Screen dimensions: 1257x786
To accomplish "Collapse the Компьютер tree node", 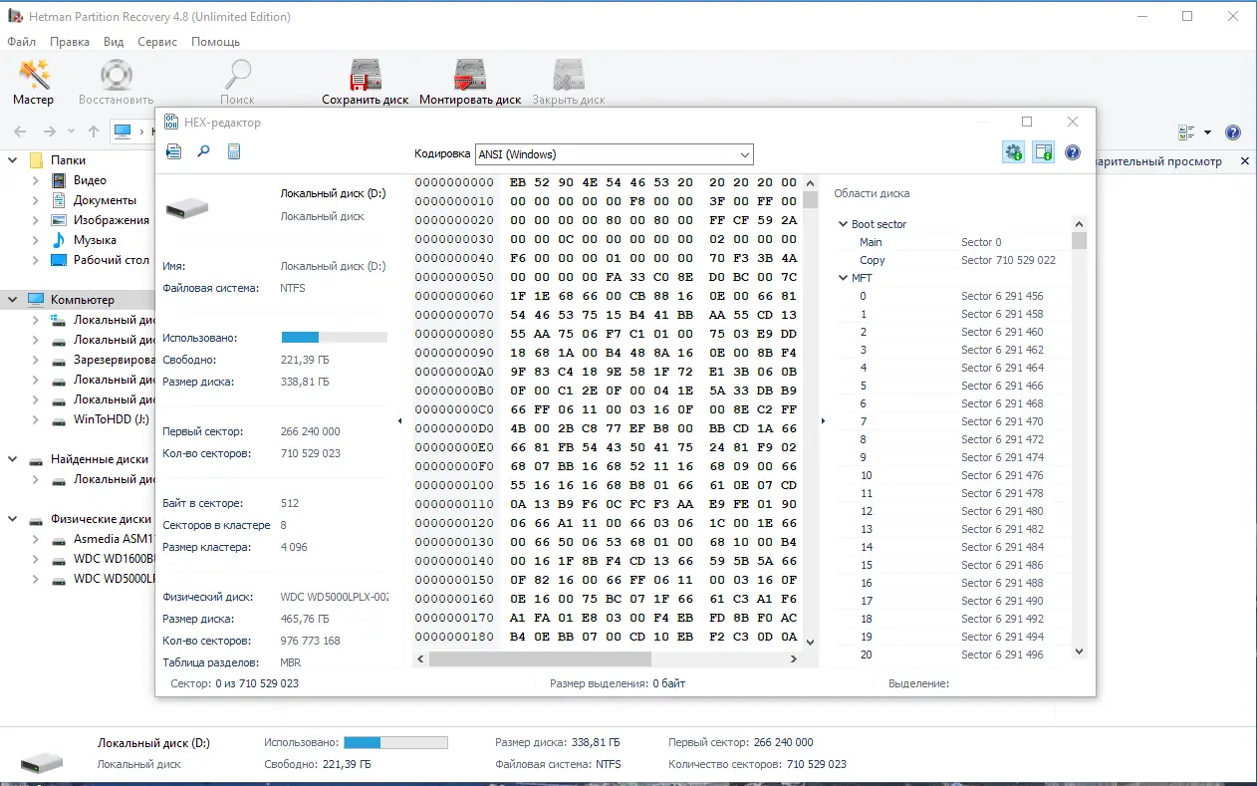I will (14, 300).
